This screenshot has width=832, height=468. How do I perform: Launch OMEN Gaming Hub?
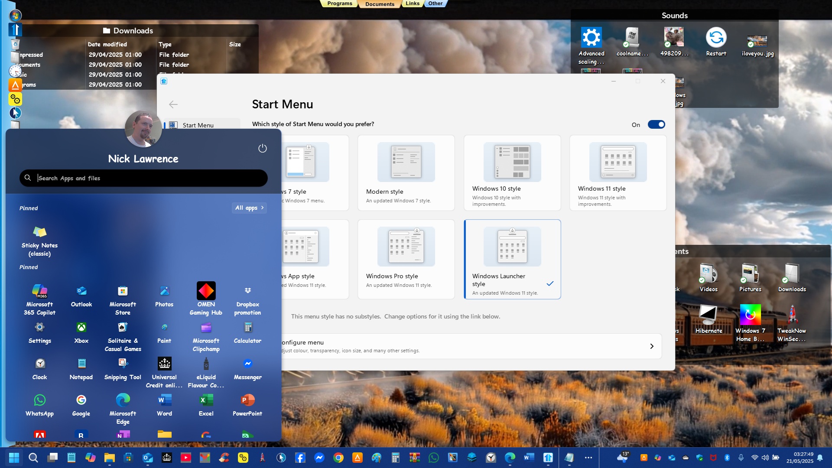click(x=206, y=299)
